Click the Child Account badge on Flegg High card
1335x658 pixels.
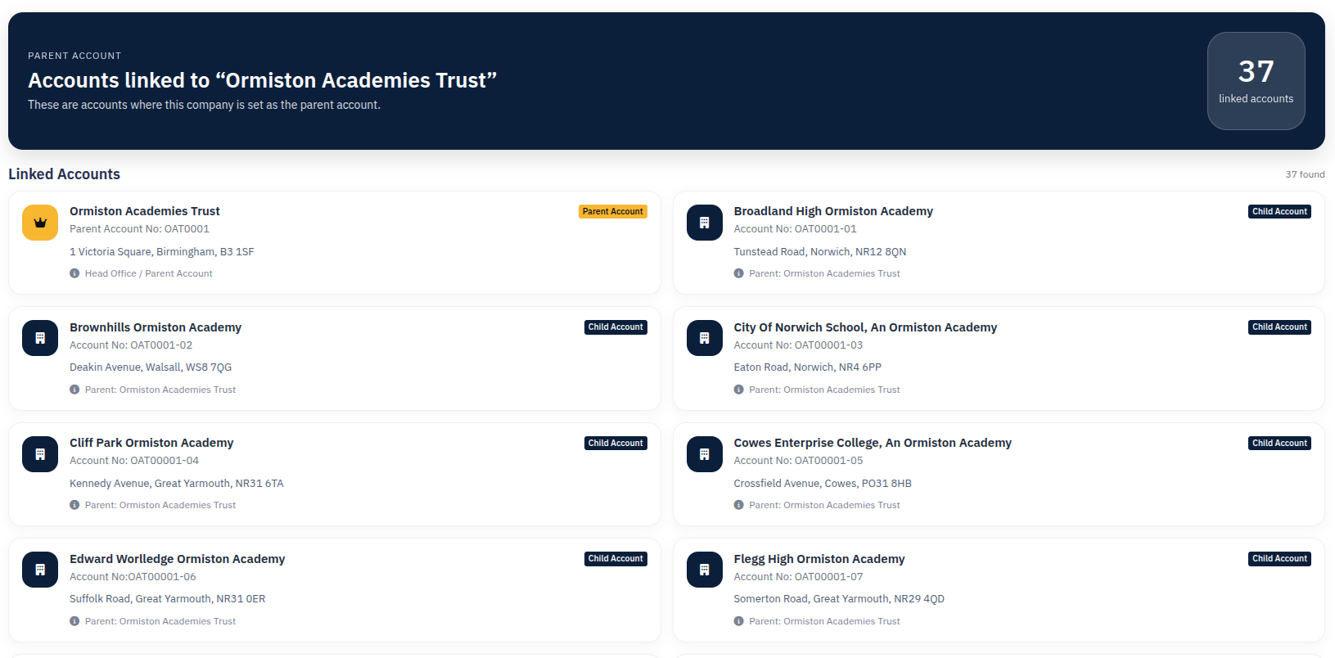point(1280,558)
